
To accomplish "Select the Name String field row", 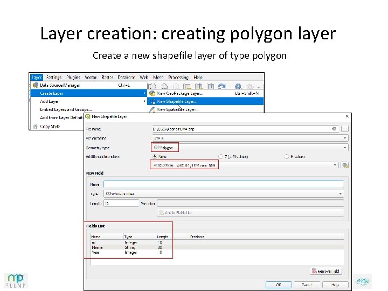I will (217, 247).
